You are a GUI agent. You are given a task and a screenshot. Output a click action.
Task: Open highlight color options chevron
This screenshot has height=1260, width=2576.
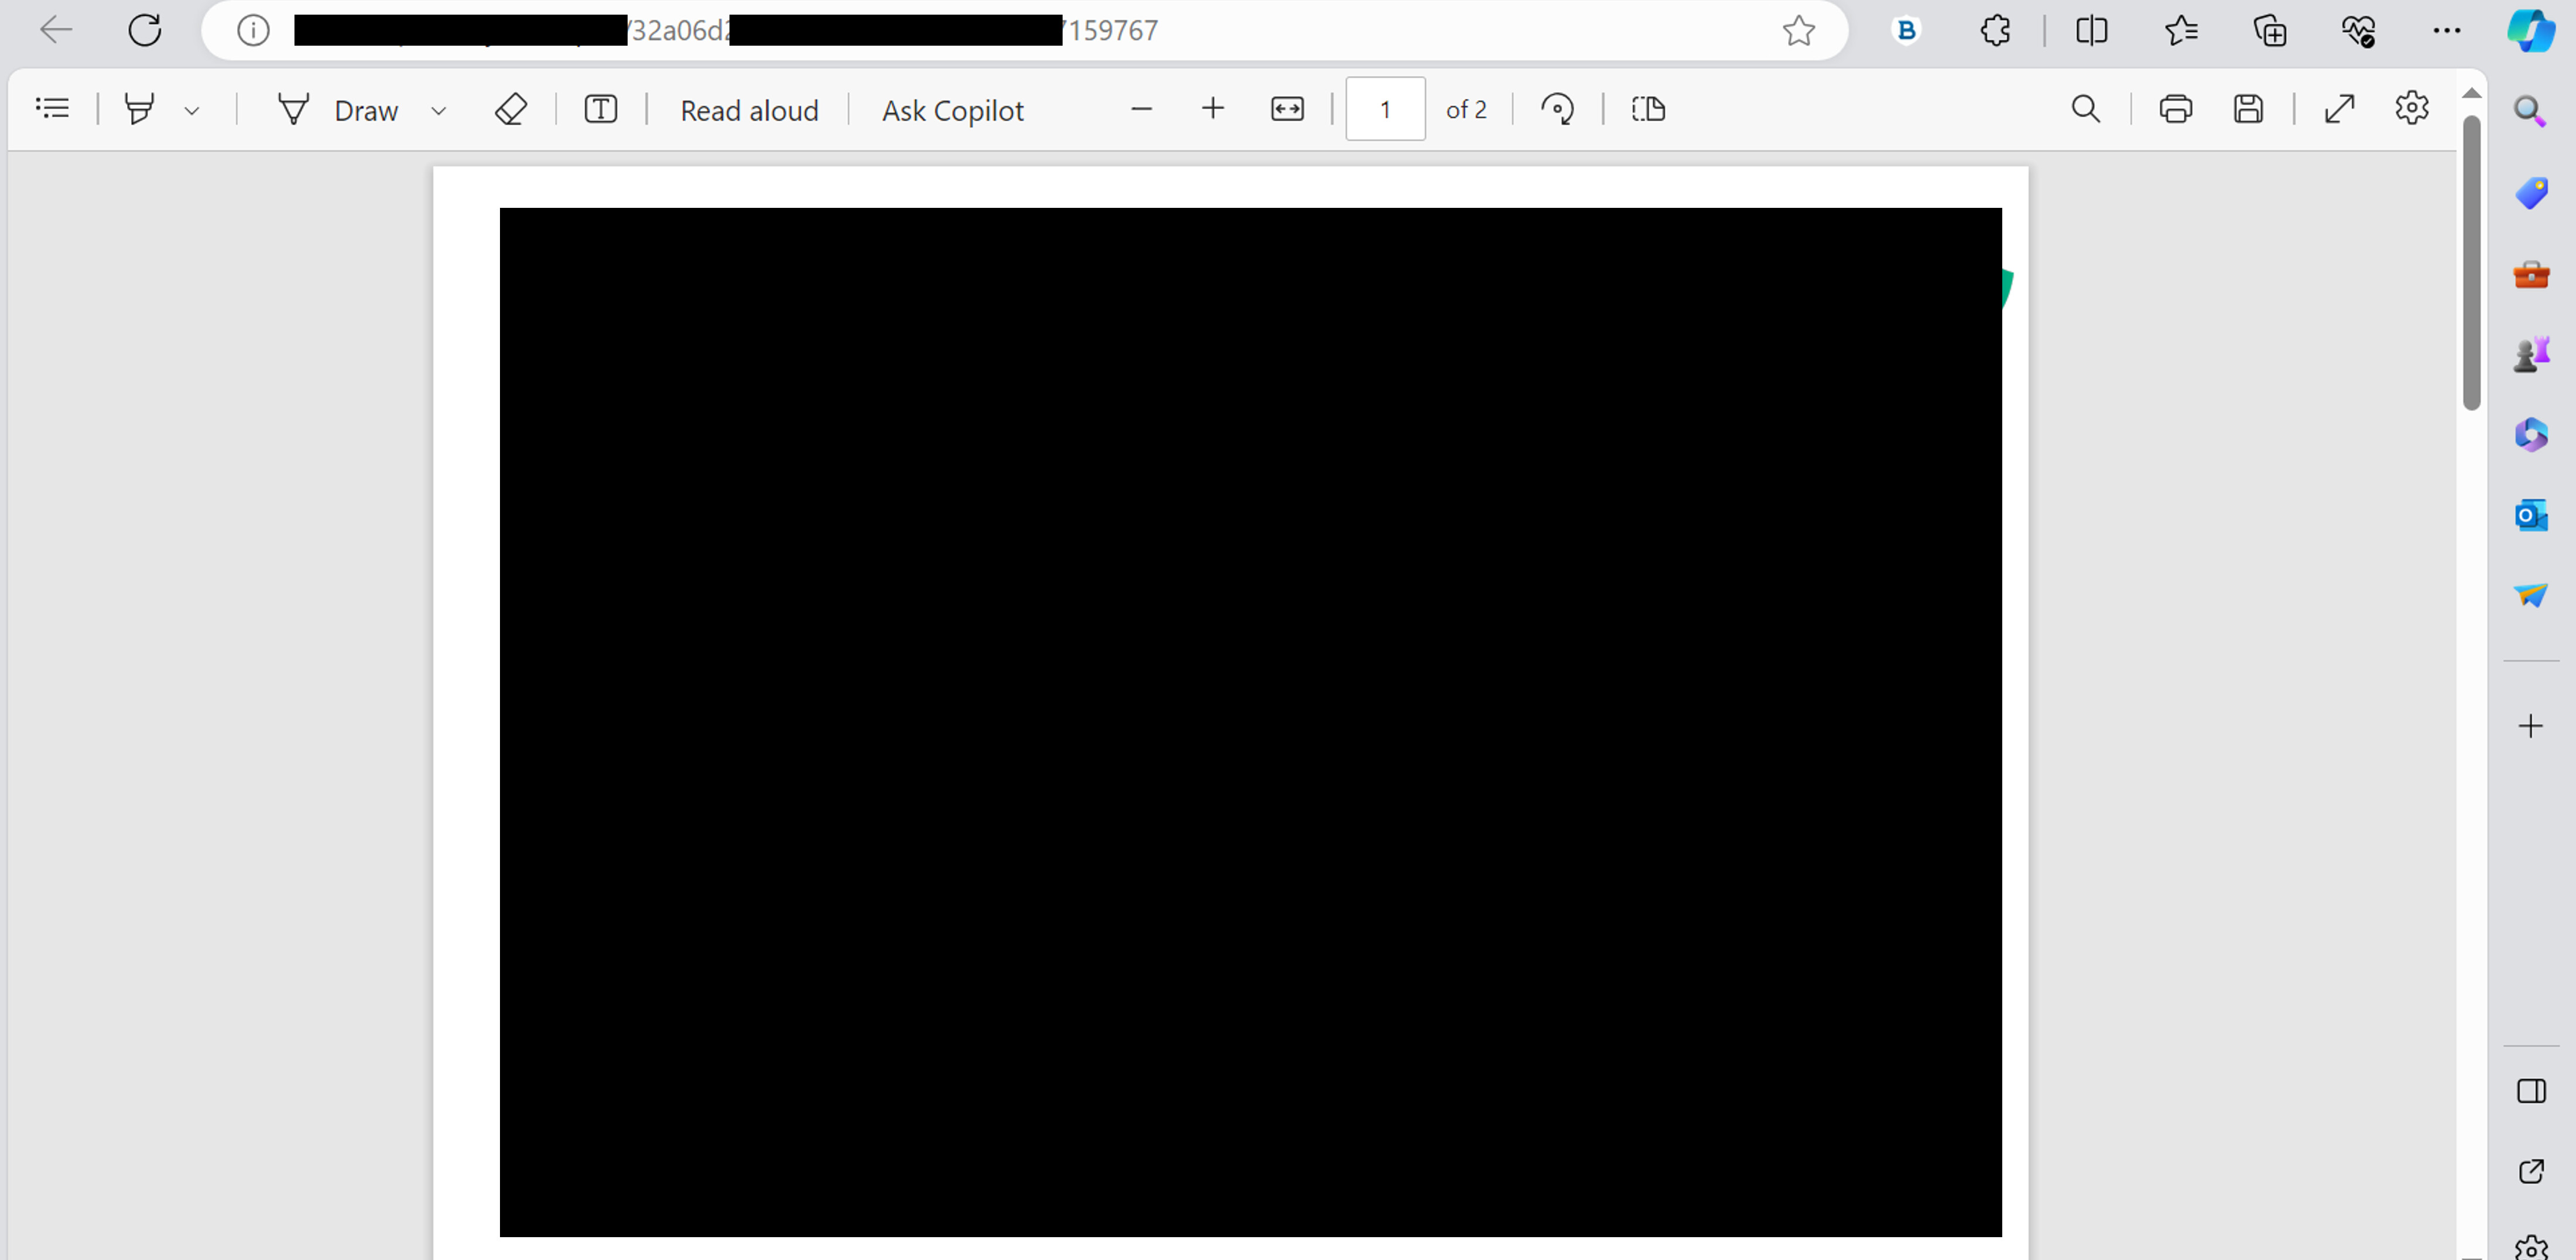coord(192,110)
